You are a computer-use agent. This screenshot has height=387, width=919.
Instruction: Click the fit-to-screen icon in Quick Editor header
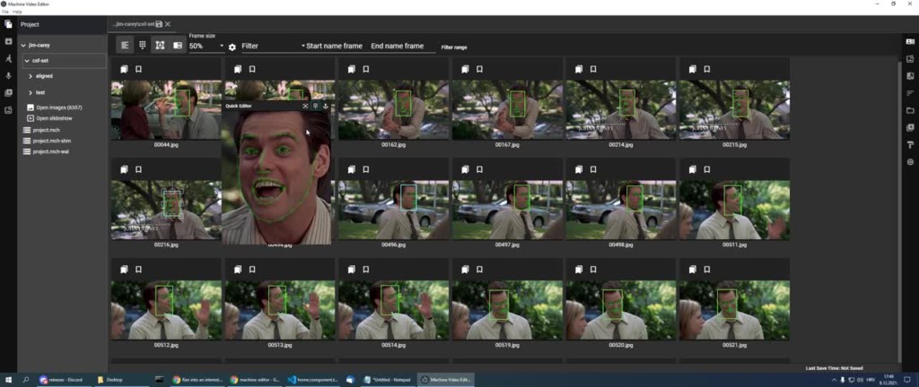click(305, 107)
